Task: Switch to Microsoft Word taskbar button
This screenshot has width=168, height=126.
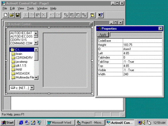Action: 60,123
